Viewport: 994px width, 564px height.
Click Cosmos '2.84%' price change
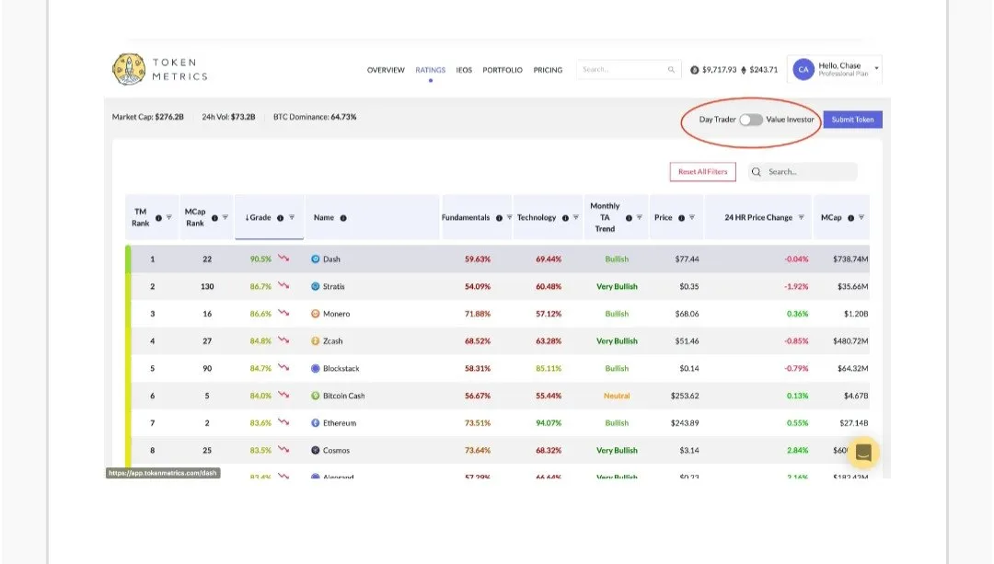(797, 450)
